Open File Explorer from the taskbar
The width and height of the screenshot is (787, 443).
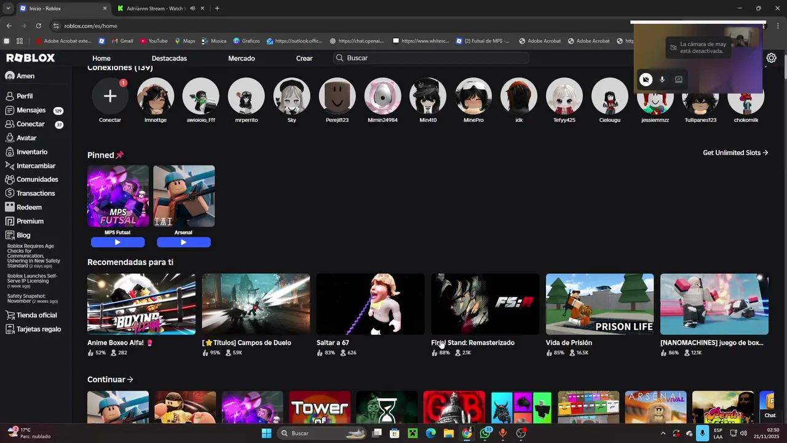(x=449, y=433)
